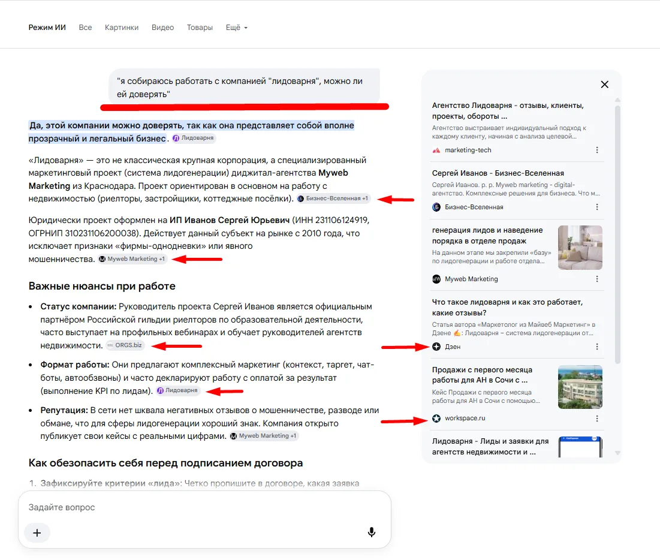The width and height of the screenshot is (660, 560).
Task: Click scrollbar down arrow in sources panel
Action: [617, 453]
